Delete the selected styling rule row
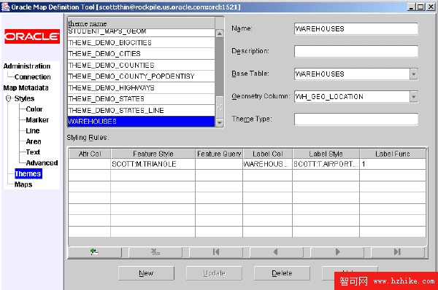This screenshot has width=438, height=290. click(x=155, y=252)
